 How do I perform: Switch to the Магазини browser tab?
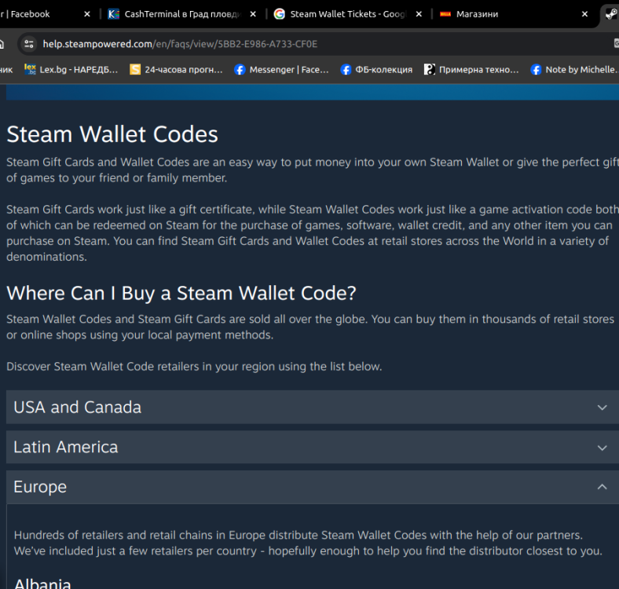(513, 14)
